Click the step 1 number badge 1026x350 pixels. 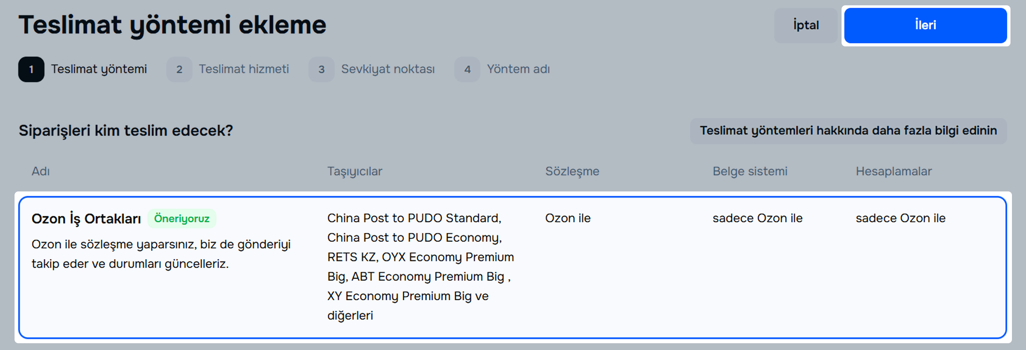(31, 70)
